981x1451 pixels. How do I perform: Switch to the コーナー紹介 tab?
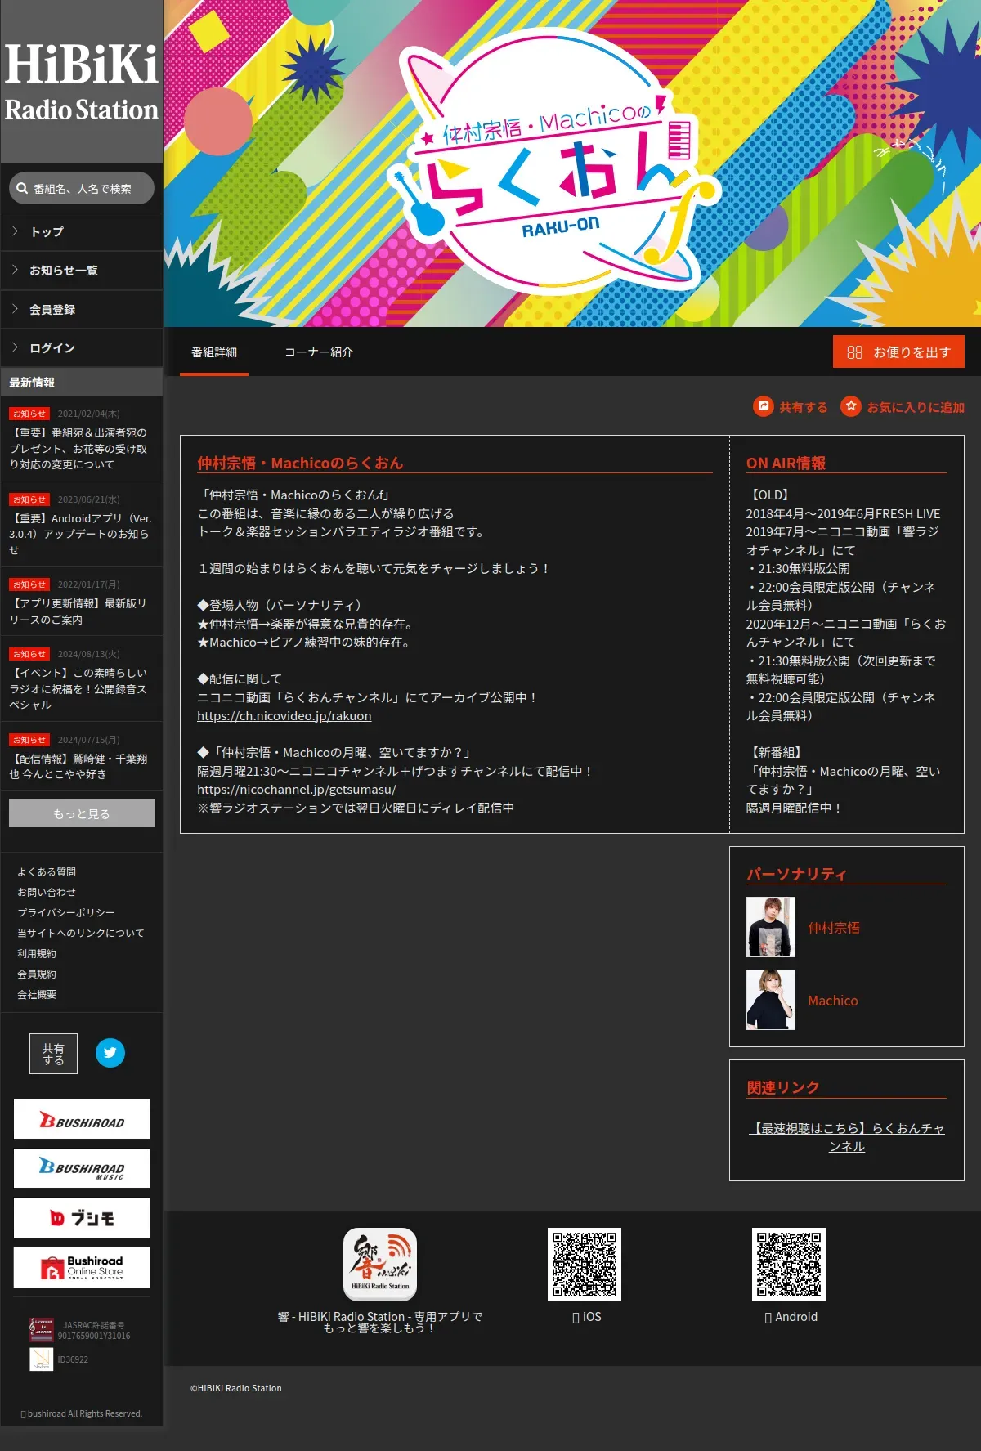pyautogui.click(x=319, y=352)
